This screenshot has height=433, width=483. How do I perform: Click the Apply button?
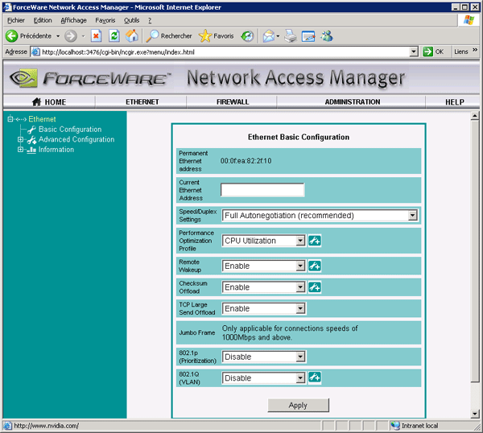pyautogui.click(x=298, y=406)
